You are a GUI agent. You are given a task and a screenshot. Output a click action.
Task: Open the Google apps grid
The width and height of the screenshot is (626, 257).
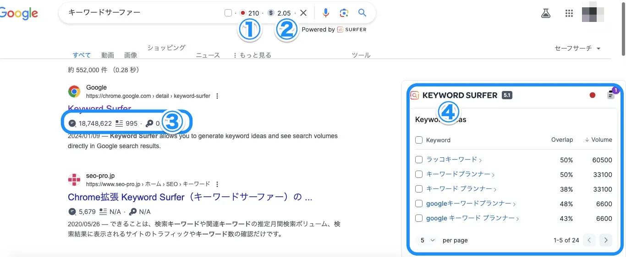pyautogui.click(x=569, y=13)
